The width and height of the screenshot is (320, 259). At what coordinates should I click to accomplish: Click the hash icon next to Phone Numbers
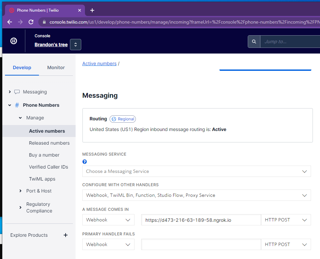(x=17, y=105)
